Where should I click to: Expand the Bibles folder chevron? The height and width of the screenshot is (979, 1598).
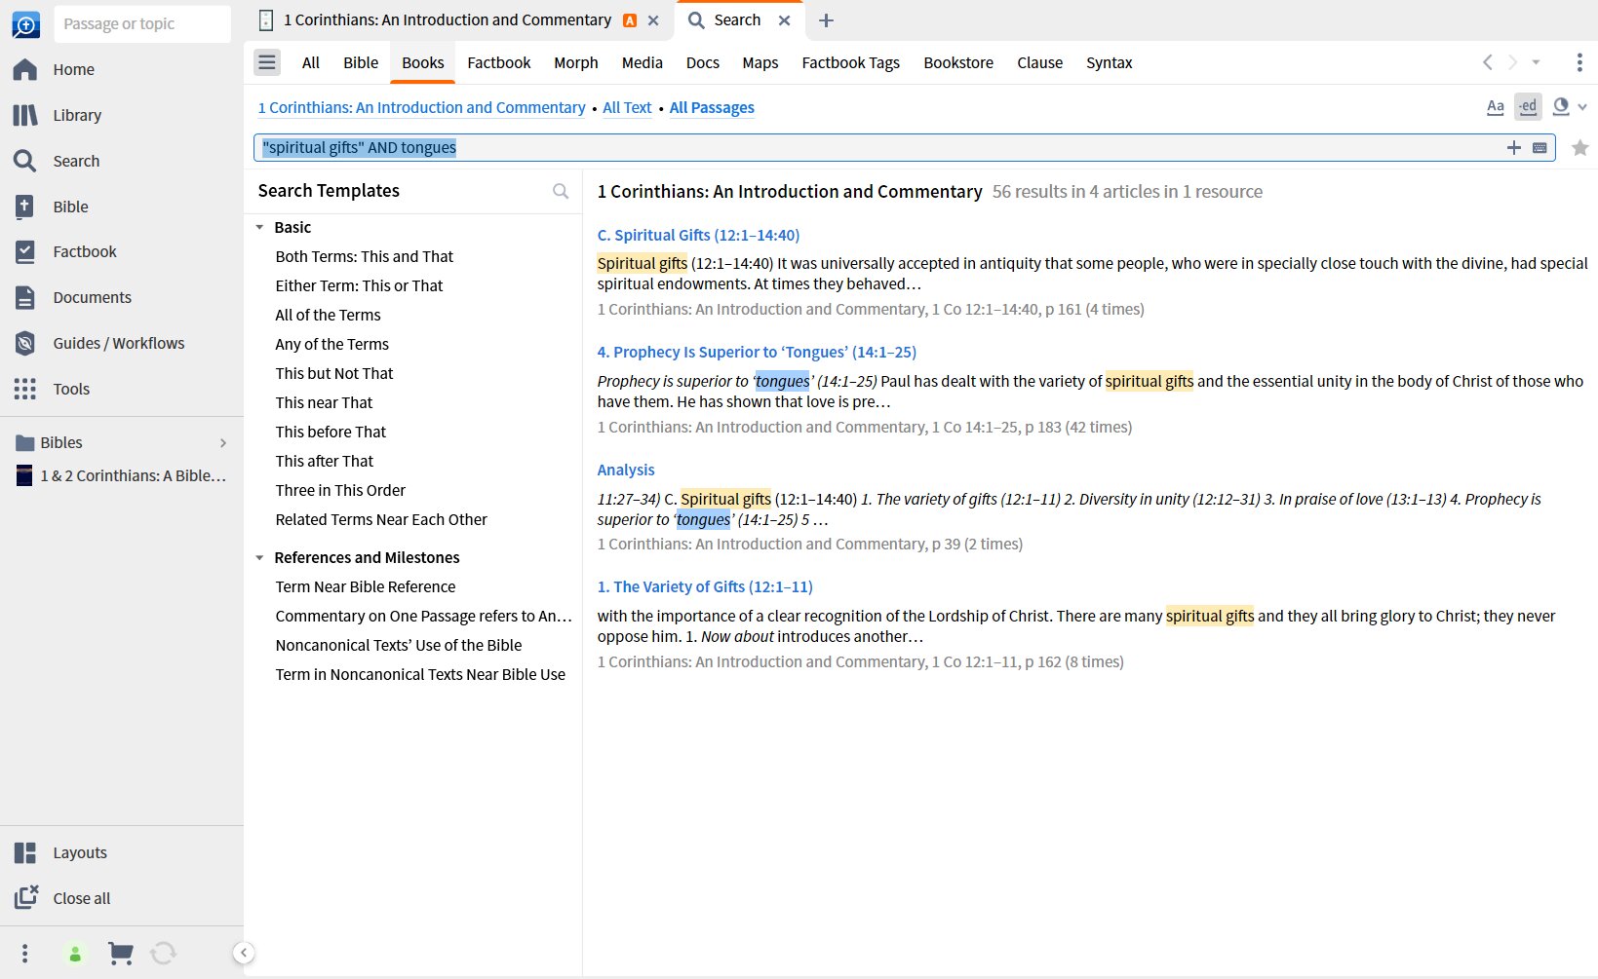(x=223, y=443)
